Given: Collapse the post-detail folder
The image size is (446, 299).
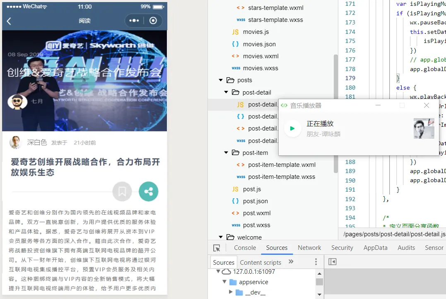Looking at the screenshot, I should point(226,92).
